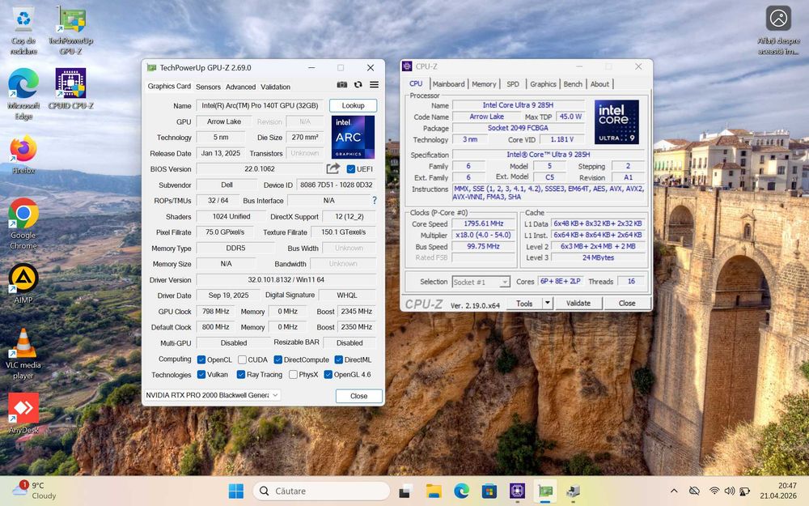Screen dimensions: 809x506
Task: Switch to CPU-Z SPD tab
Action: click(x=512, y=84)
